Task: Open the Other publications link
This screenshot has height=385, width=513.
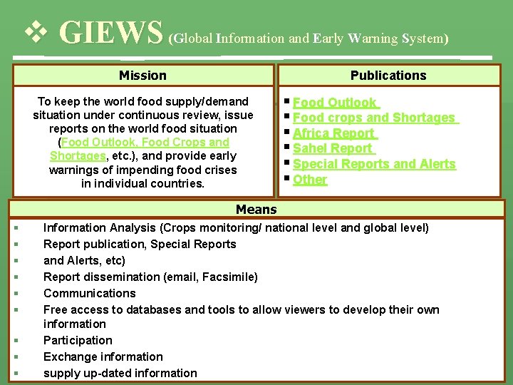Action: click(x=310, y=180)
